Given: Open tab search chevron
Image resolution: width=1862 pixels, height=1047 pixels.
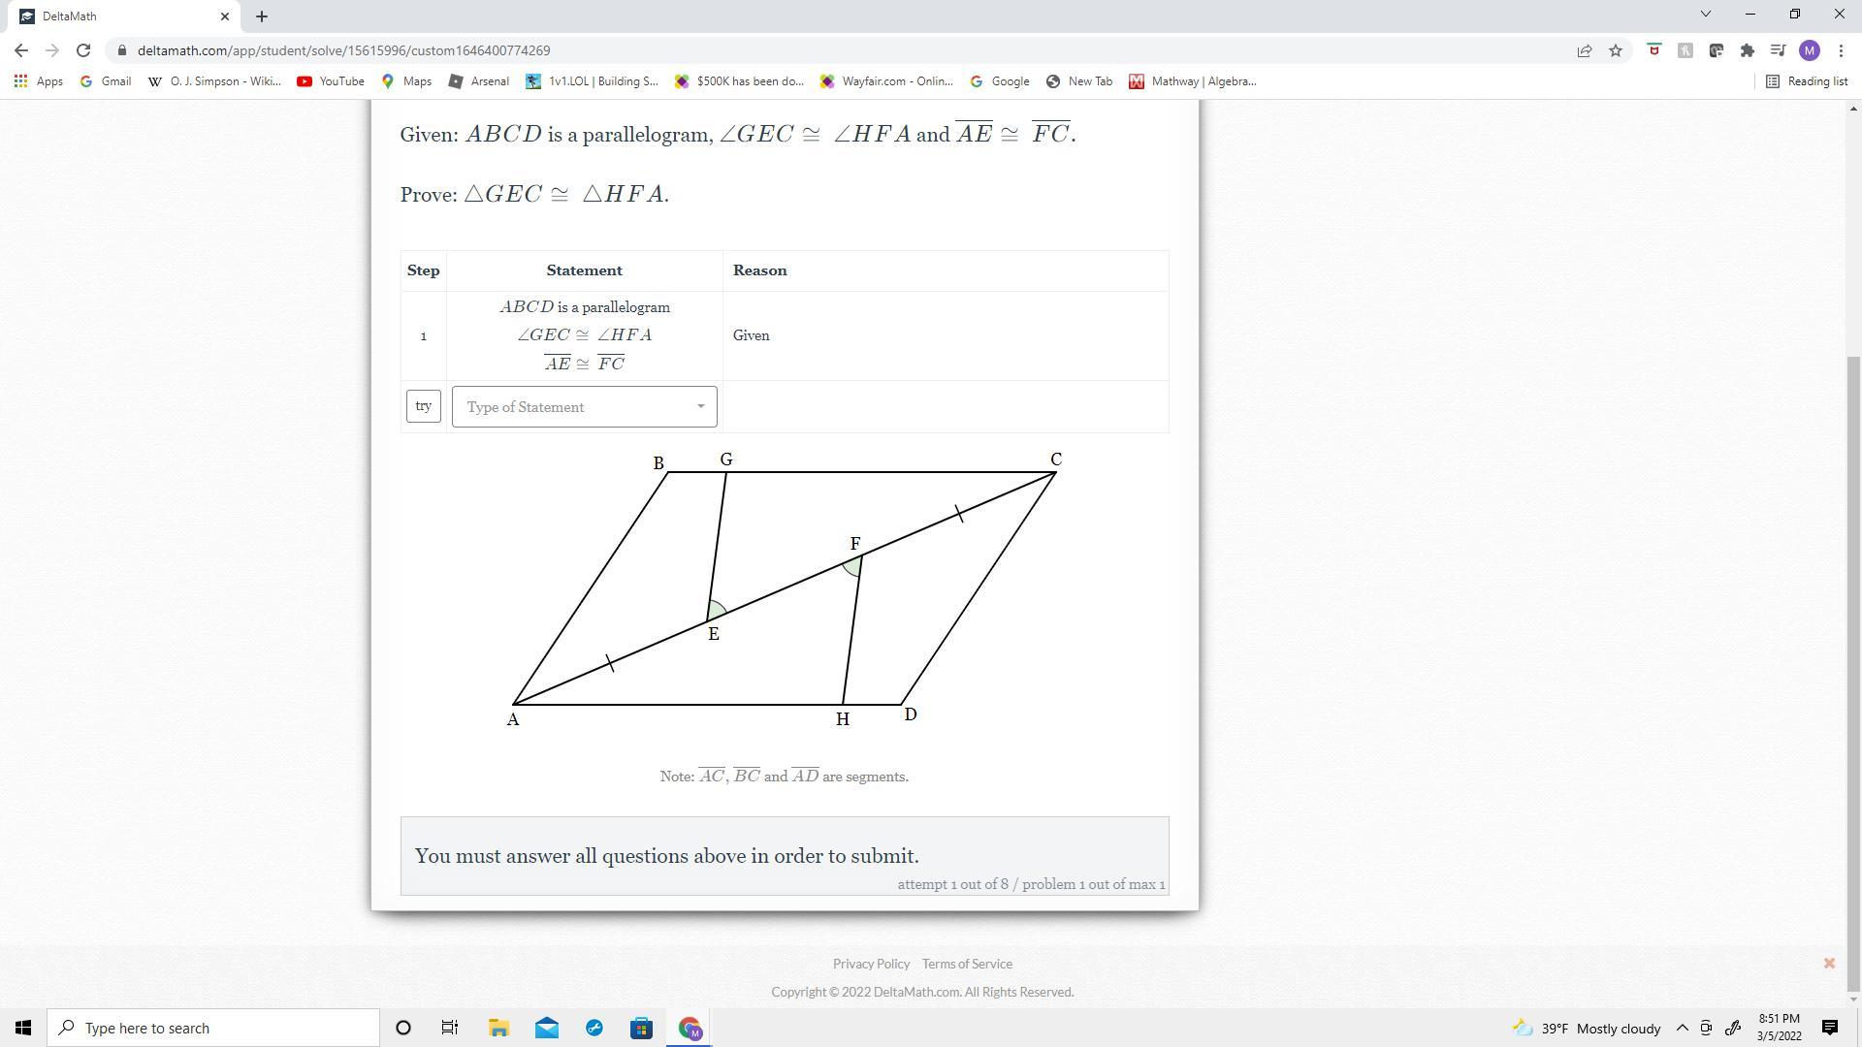Looking at the screenshot, I should click(x=1706, y=15).
